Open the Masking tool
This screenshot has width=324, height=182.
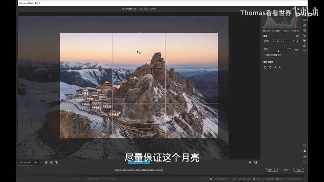305,30
